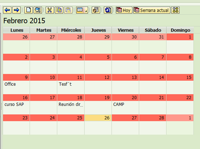200x149 pixels.
Task: Open the Tesf´t appointment on day 11
Action: pos(65,84)
